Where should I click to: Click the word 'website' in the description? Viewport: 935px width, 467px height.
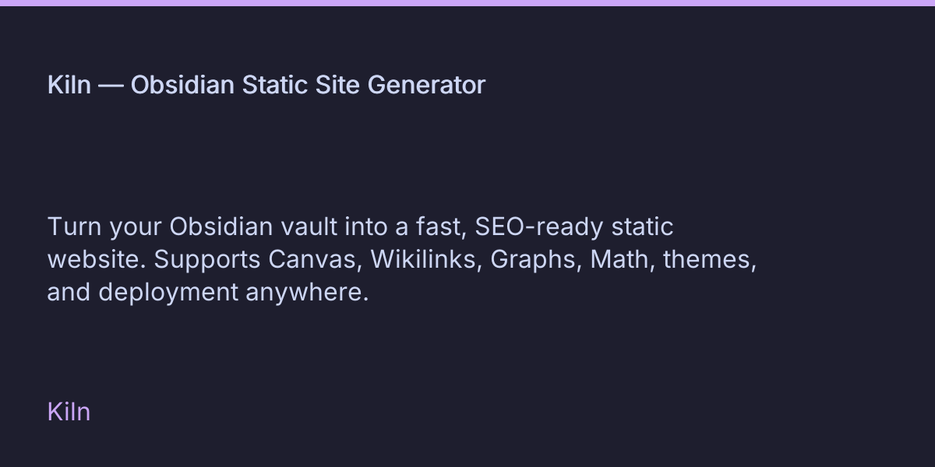point(96,260)
